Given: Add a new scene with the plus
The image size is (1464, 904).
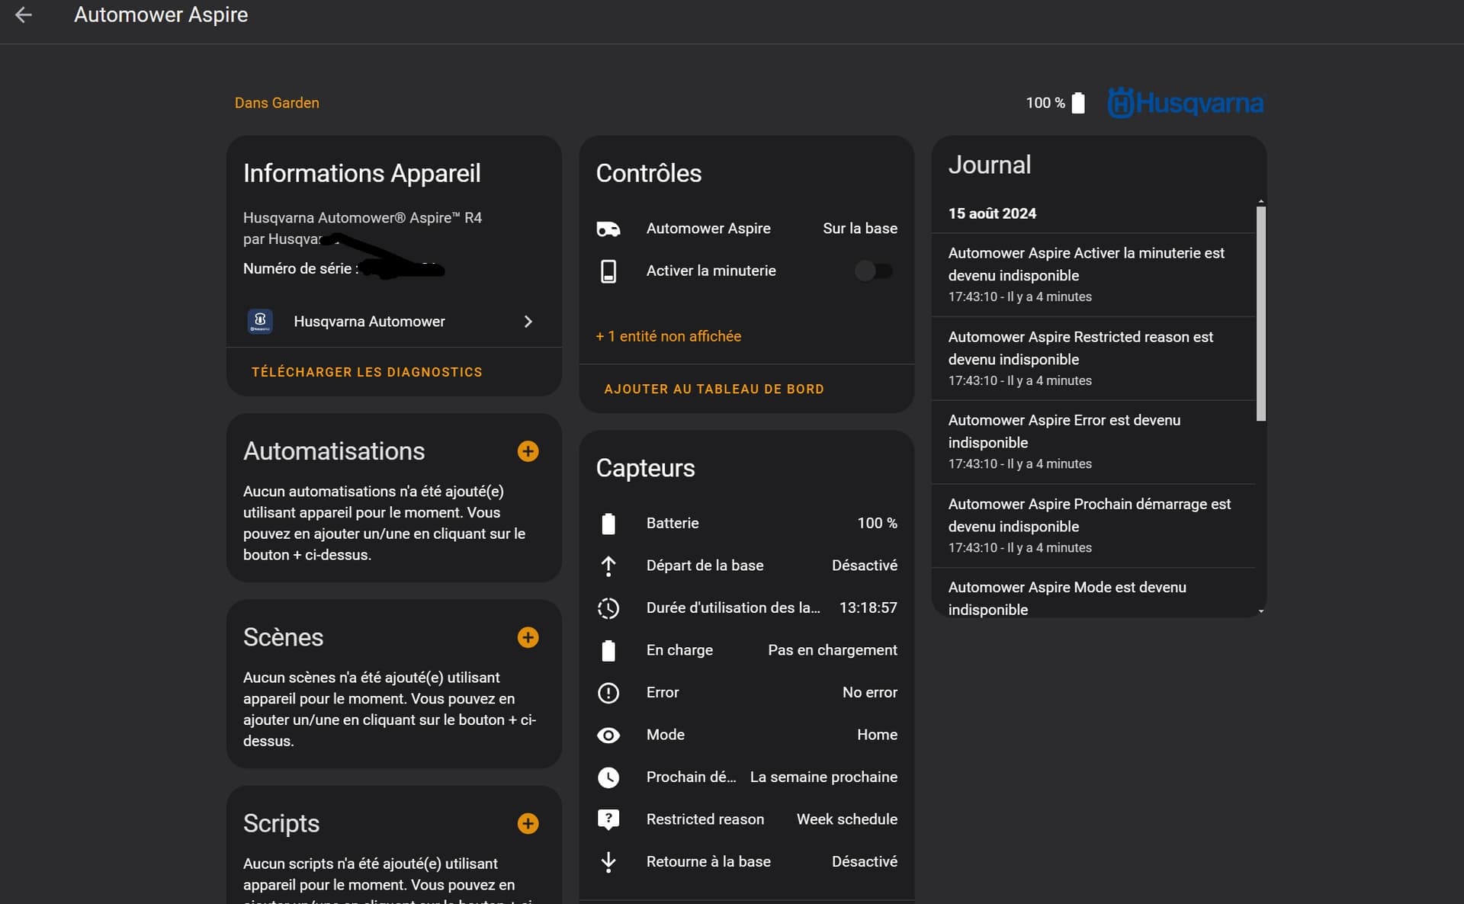Looking at the screenshot, I should 528,637.
